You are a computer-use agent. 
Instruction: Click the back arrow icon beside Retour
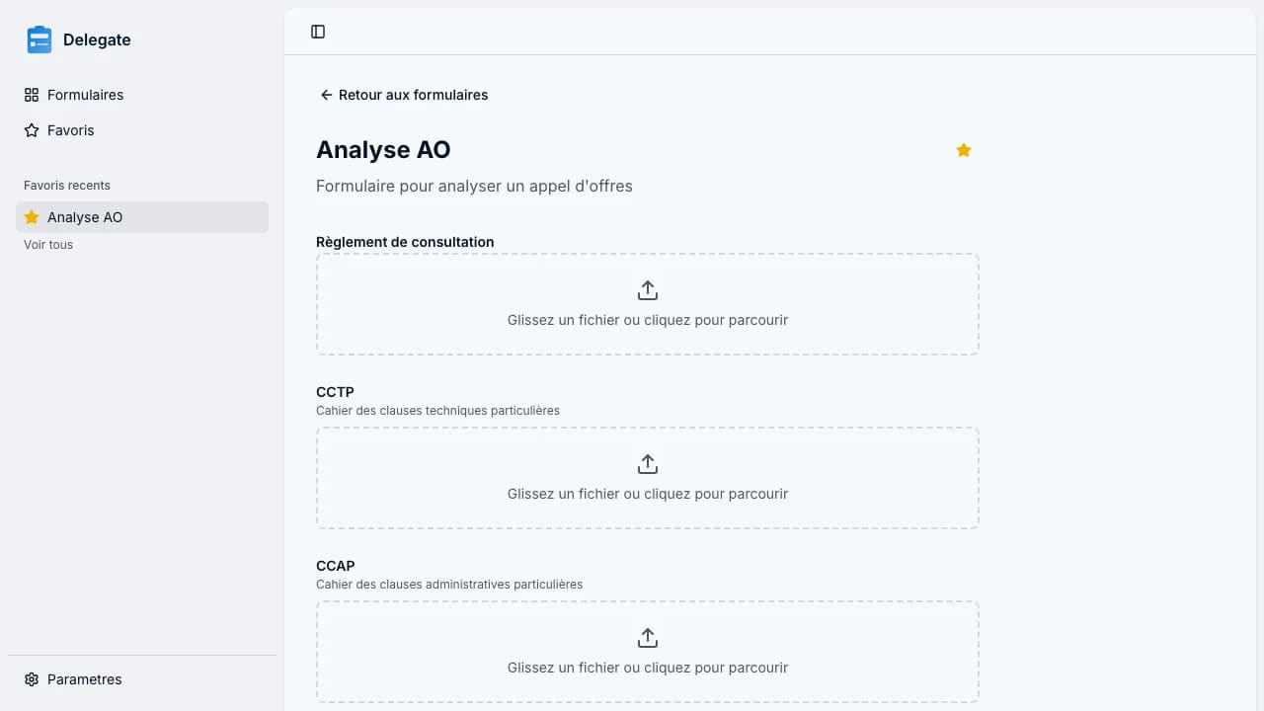(x=327, y=95)
